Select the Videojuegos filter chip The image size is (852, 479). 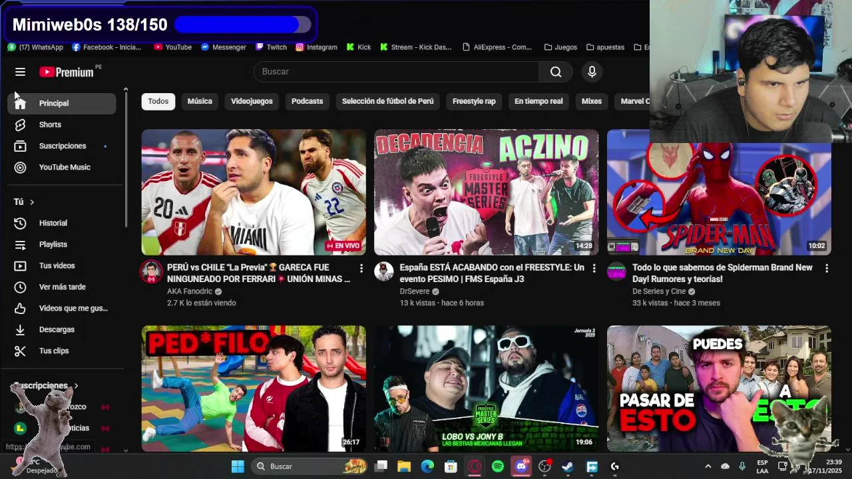[x=252, y=101]
